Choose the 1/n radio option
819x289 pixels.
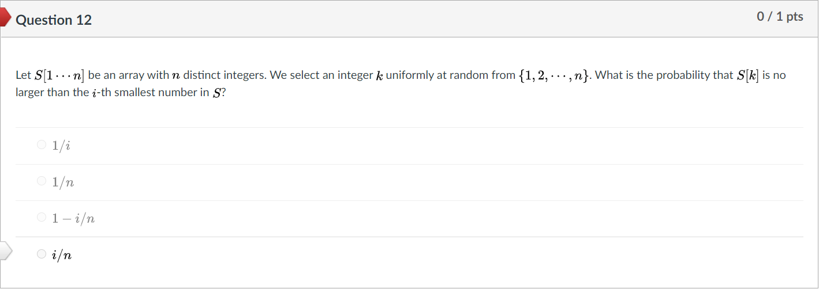41,182
